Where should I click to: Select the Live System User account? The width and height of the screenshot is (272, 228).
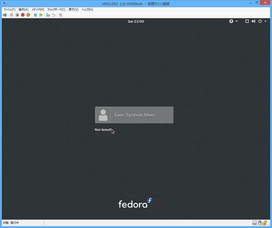pos(134,115)
